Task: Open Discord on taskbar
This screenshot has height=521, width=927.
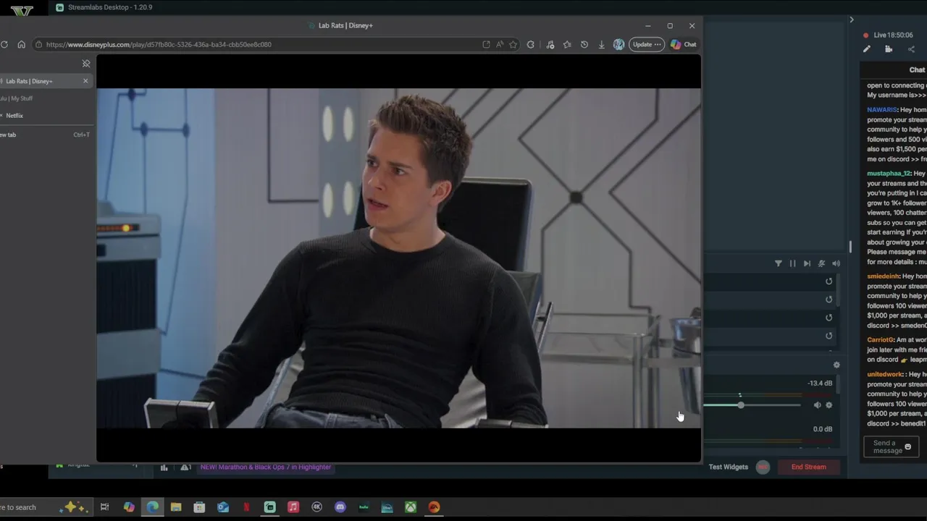Action: pos(340,507)
